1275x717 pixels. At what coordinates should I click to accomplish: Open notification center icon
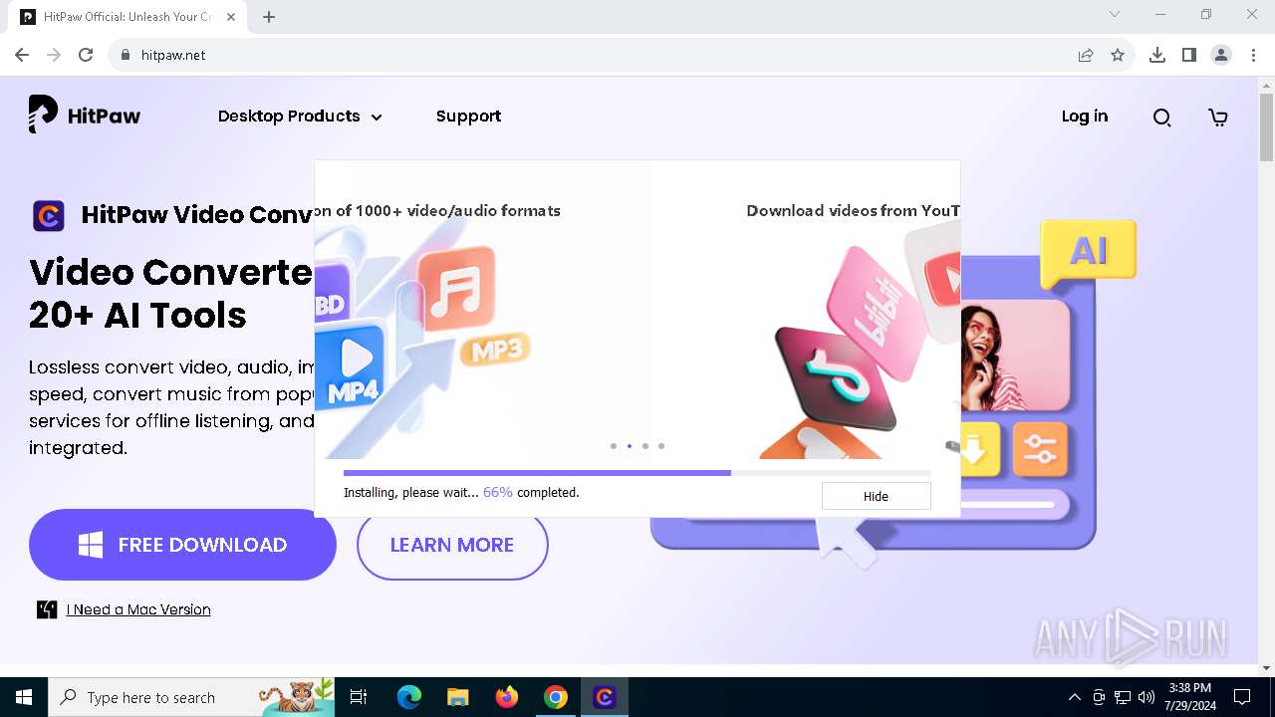[1242, 697]
